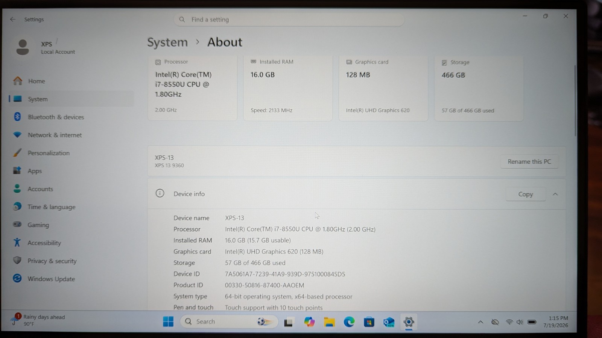This screenshot has width=602, height=338.
Task: Click the volume speaker tray icon
Action: (520, 322)
